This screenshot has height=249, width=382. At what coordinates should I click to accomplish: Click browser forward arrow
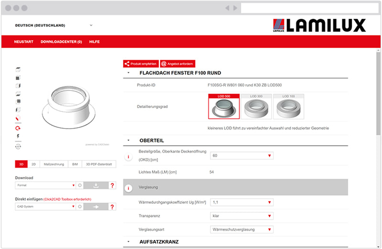point(235,8)
